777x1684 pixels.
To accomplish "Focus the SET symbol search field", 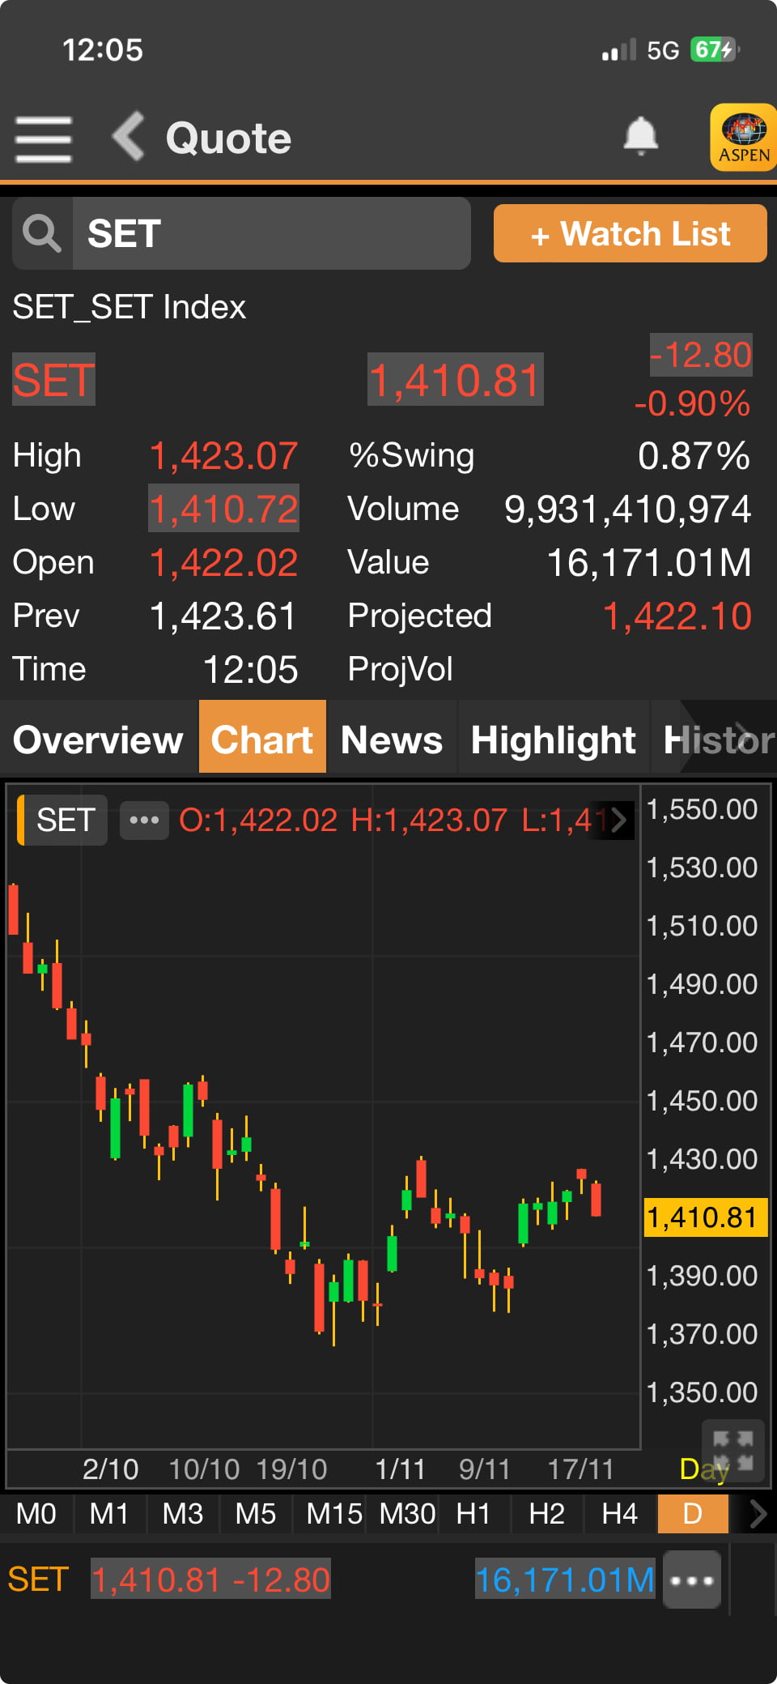I will point(271,233).
